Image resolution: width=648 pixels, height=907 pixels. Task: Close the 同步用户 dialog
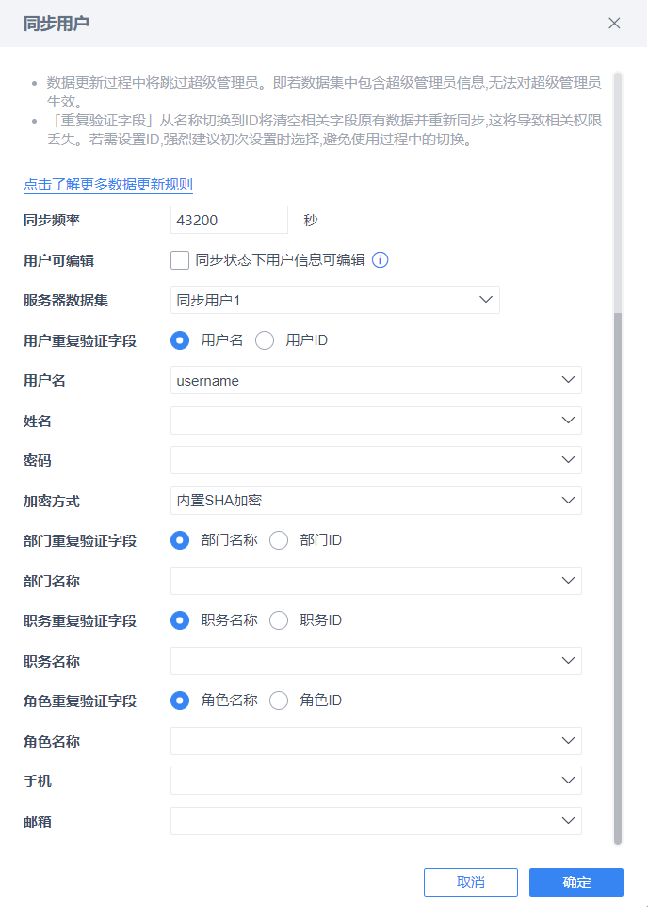[x=614, y=24]
